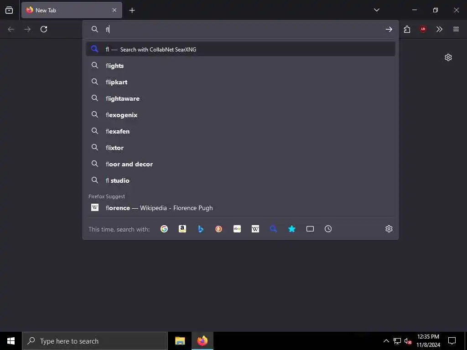Image resolution: width=467 pixels, height=350 pixels.
Task: Select the 'flipkart' suggestion
Action: tap(240, 82)
